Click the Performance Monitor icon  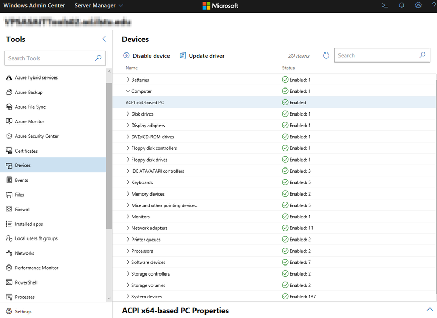(9, 268)
